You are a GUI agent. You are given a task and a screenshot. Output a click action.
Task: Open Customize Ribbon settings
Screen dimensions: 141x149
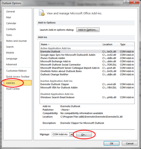pyautogui.click(x=16, y=71)
